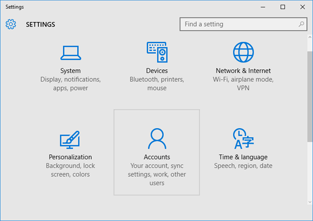Select the highlighted Accounts label

156,157
